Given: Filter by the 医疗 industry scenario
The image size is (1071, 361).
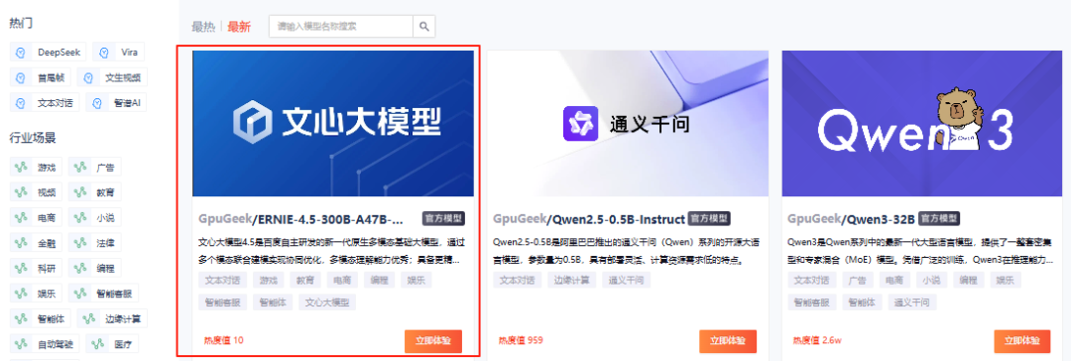Looking at the screenshot, I should 113,344.
